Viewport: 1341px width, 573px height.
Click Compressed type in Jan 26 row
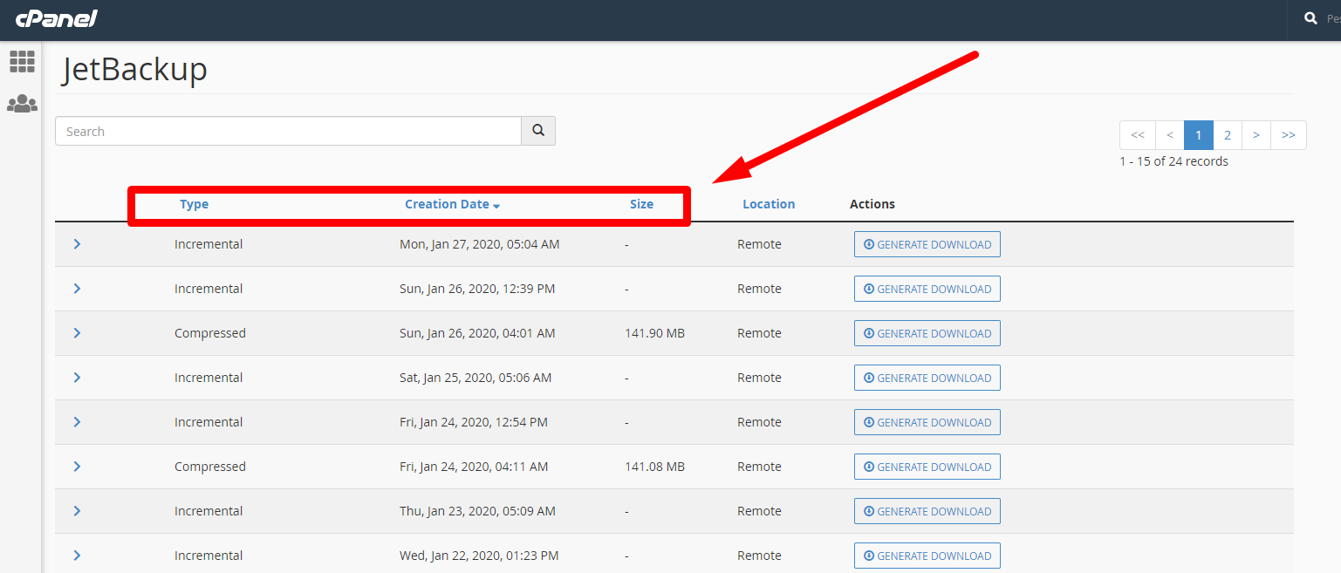pos(210,333)
